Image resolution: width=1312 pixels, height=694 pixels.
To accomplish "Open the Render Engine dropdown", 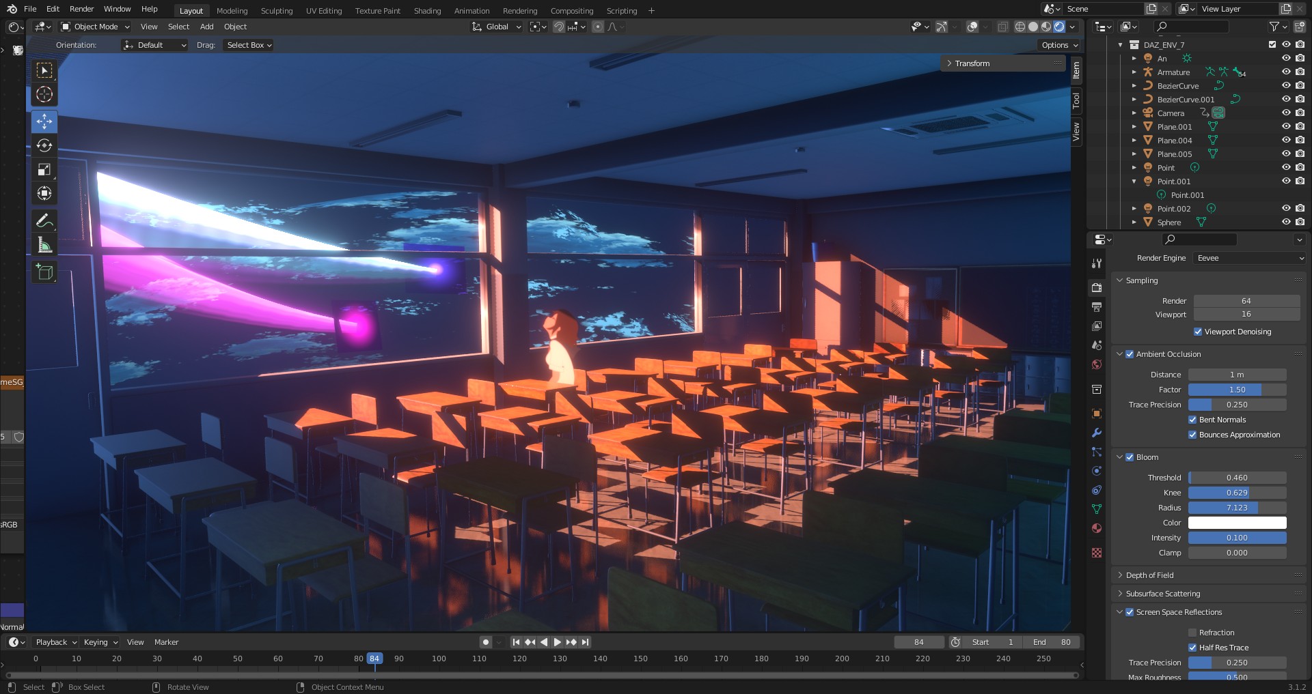I will 1250,258.
